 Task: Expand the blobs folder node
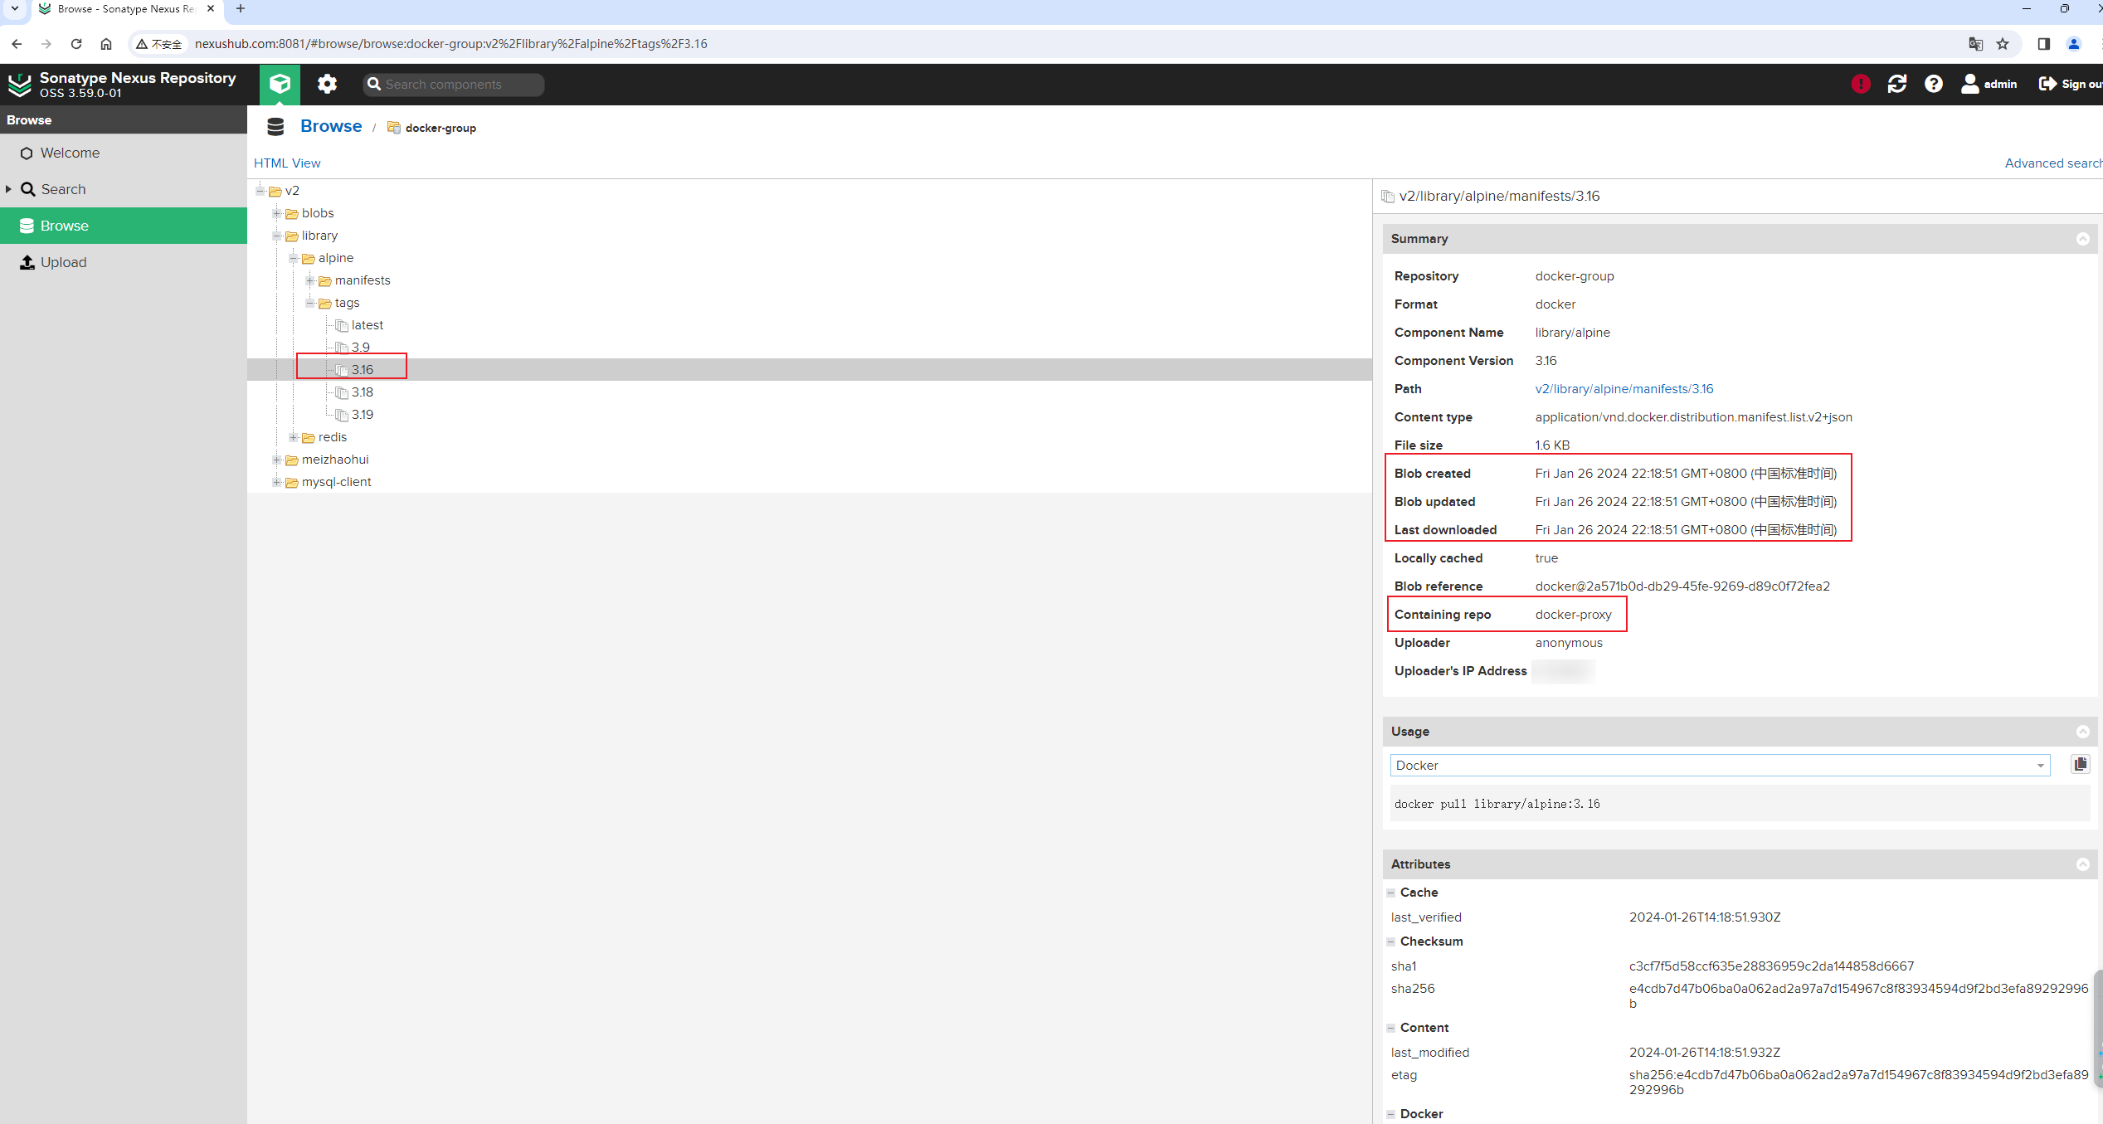point(277,213)
